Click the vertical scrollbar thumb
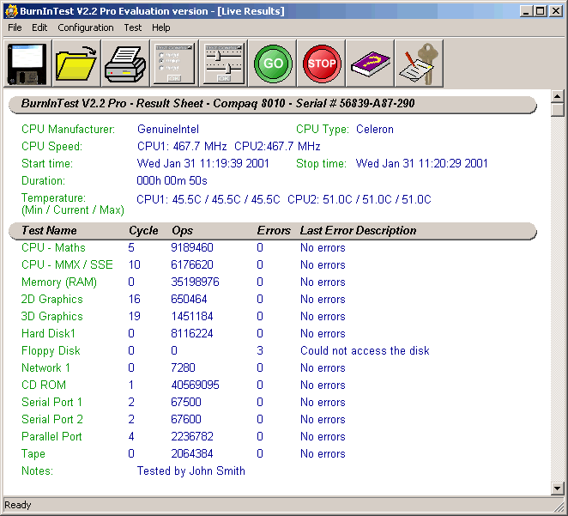 coord(557,109)
